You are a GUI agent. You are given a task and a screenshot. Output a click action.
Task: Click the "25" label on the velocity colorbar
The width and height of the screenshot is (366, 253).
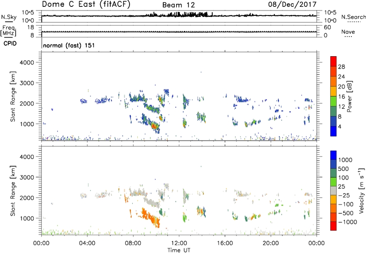pyautogui.click(x=341, y=186)
